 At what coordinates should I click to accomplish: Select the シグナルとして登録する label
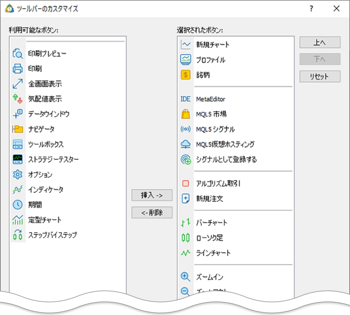coord(227,159)
